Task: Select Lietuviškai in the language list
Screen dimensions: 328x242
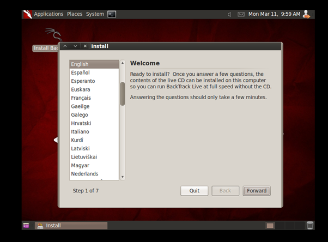Action: coord(94,157)
